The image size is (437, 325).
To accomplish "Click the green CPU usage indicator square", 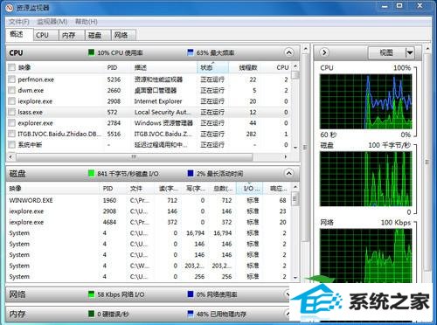I will click(x=91, y=52).
